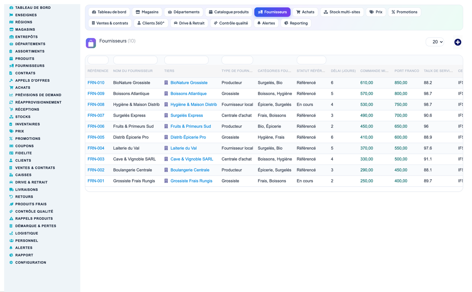472x292 pixels.
Task: Click the Produits box icon in sidebar
Action: (11, 59)
